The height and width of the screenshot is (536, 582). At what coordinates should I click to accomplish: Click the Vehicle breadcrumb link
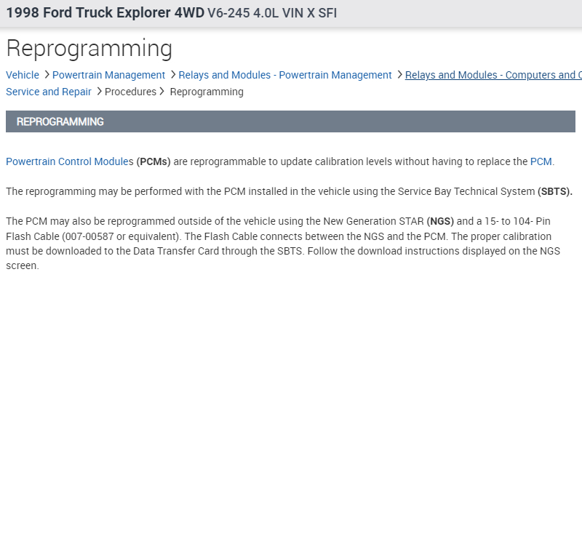point(23,75)
